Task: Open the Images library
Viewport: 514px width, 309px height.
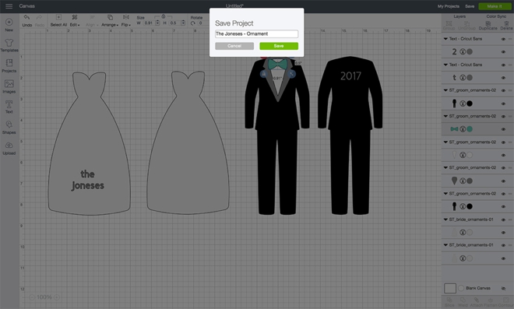Action: (x=9, y=87)
